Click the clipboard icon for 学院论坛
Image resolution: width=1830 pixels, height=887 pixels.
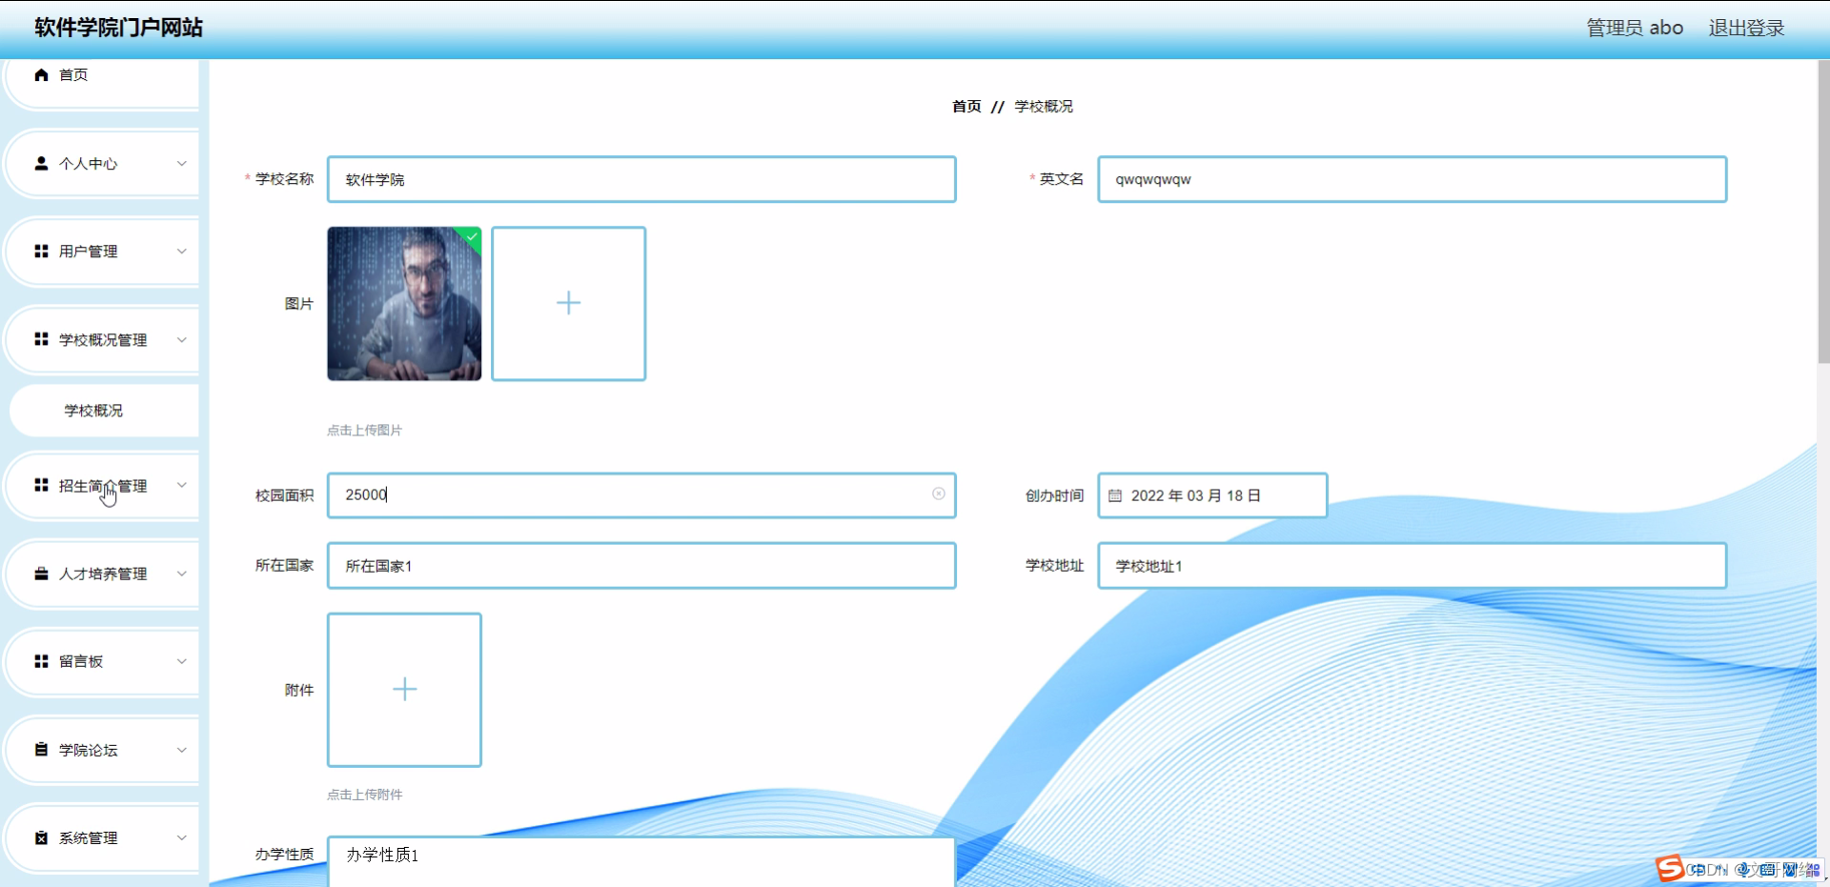41,750
